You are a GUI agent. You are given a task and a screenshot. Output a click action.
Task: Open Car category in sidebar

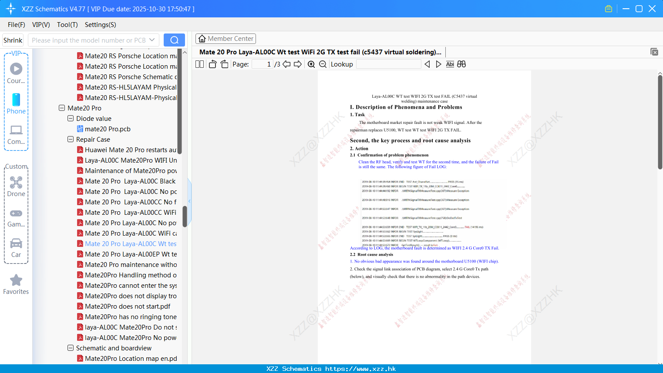[x=16, y=248]
